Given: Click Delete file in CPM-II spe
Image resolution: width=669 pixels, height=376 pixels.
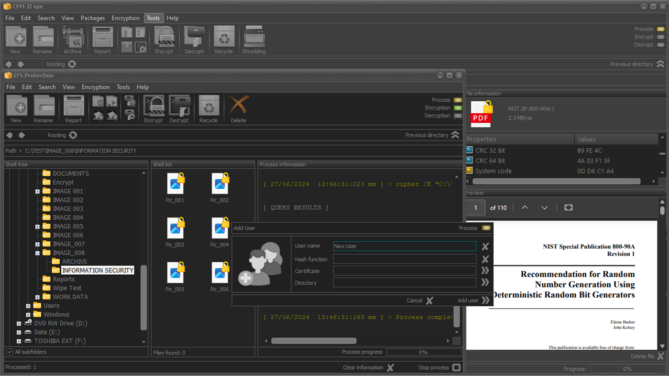Looking at the screenshot, I should tap(647, 356).
